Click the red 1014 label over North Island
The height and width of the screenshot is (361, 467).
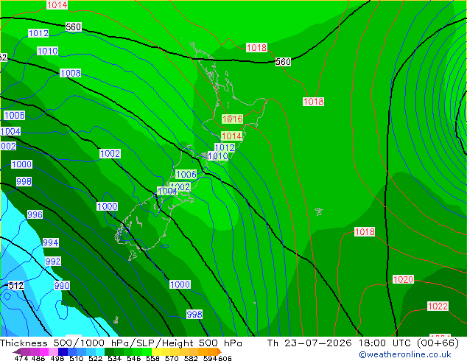232,136
